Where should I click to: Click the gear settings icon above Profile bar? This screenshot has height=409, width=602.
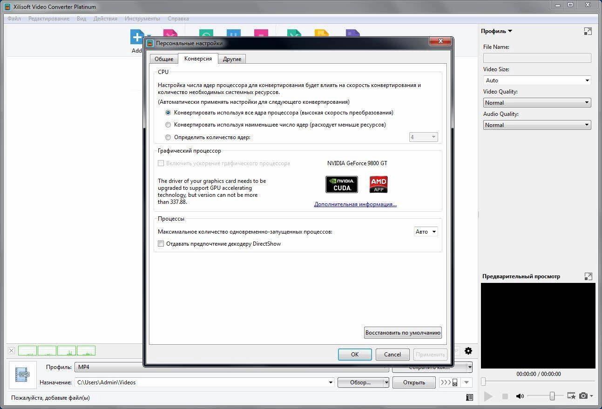[468, 351]
